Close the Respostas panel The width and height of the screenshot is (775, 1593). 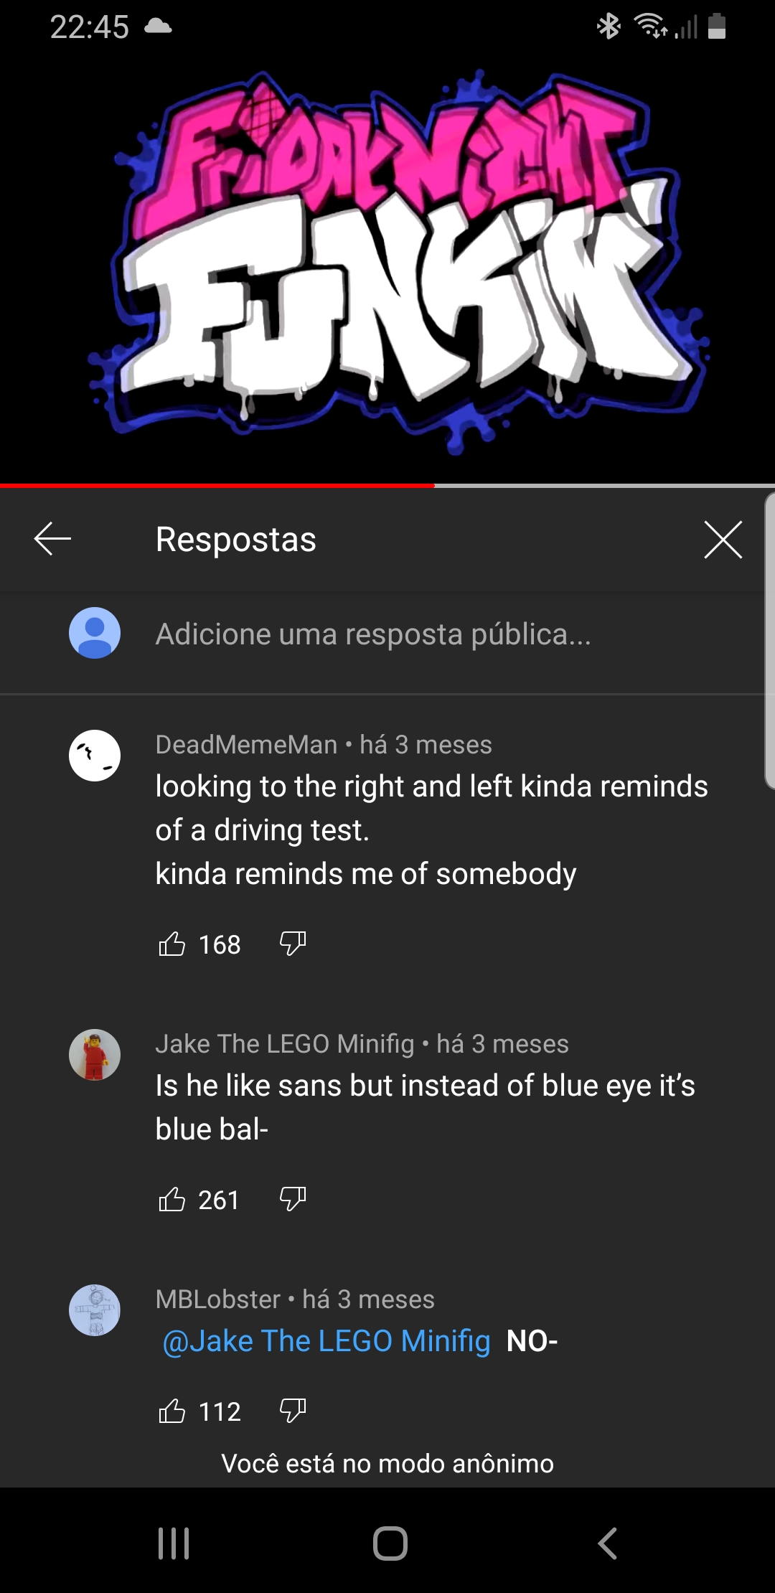(723, 540)
